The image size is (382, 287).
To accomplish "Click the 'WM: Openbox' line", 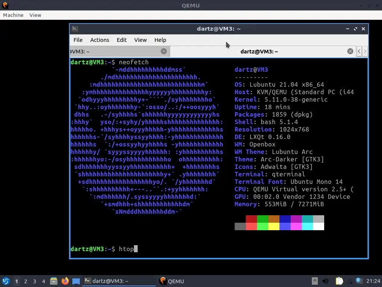I will tap(255, 145).
